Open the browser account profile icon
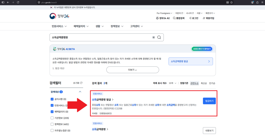The image size is (265, 135). 253,2
